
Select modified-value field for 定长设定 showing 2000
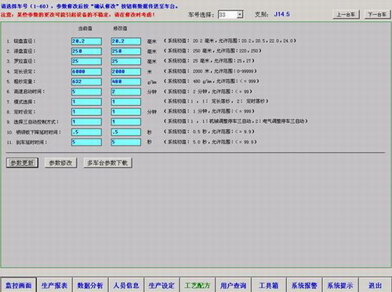(x=125, y=71)
